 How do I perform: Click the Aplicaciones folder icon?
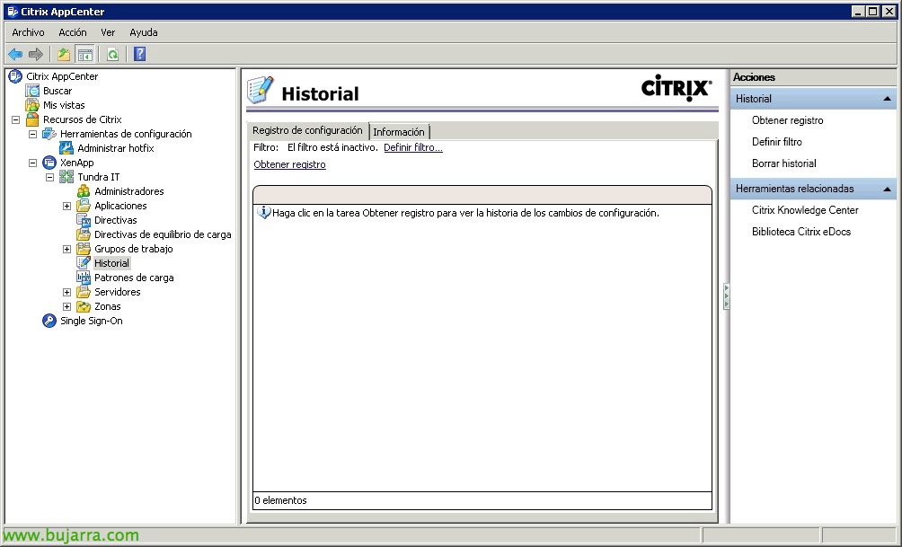(84, 206)
